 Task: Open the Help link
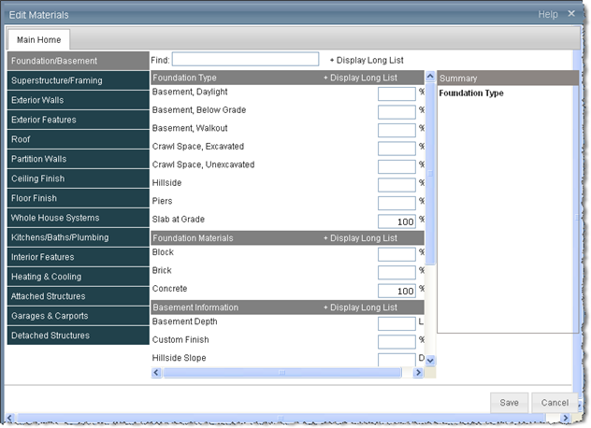pos(548,14)
